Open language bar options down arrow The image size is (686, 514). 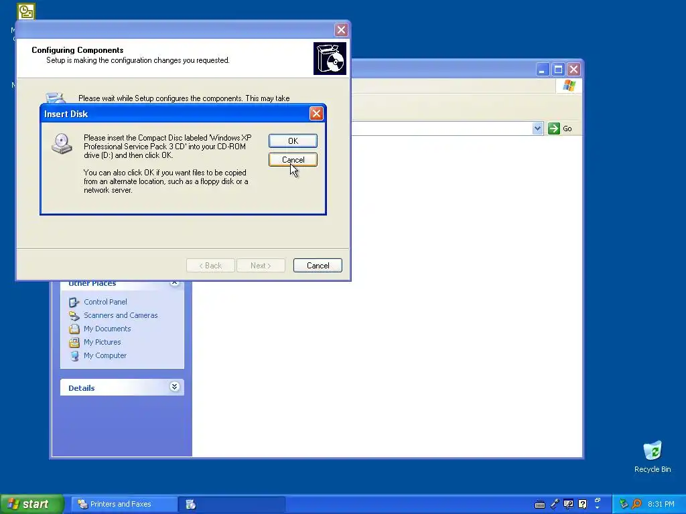coord(598,508)
